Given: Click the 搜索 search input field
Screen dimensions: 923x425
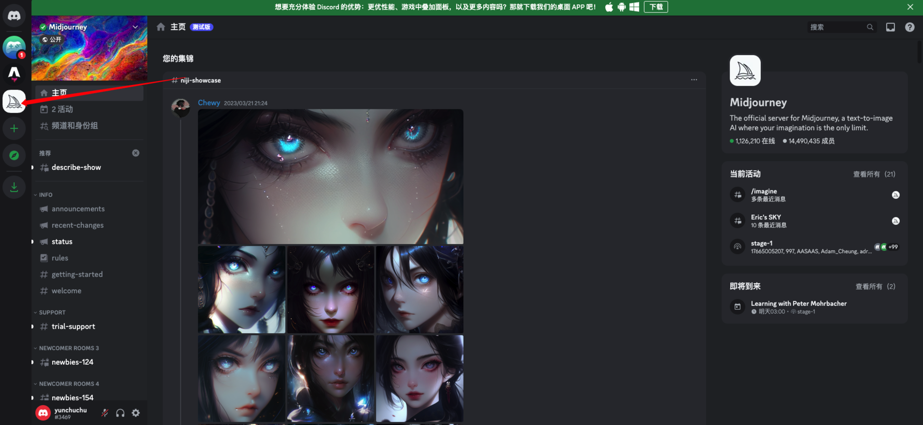Looking at the screenshot, I should click(837, 27).
